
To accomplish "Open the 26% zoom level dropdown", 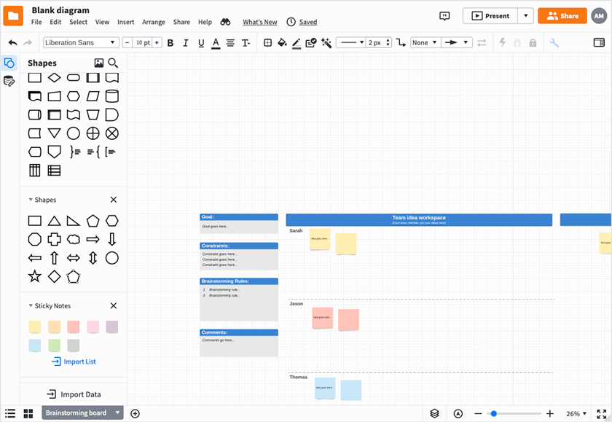I will tap(576, 413).
